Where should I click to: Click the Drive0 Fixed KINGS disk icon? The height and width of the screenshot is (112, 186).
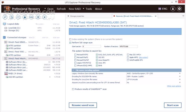(6, 42)
